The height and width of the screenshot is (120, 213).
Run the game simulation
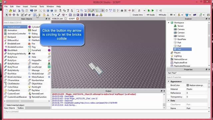153,10
